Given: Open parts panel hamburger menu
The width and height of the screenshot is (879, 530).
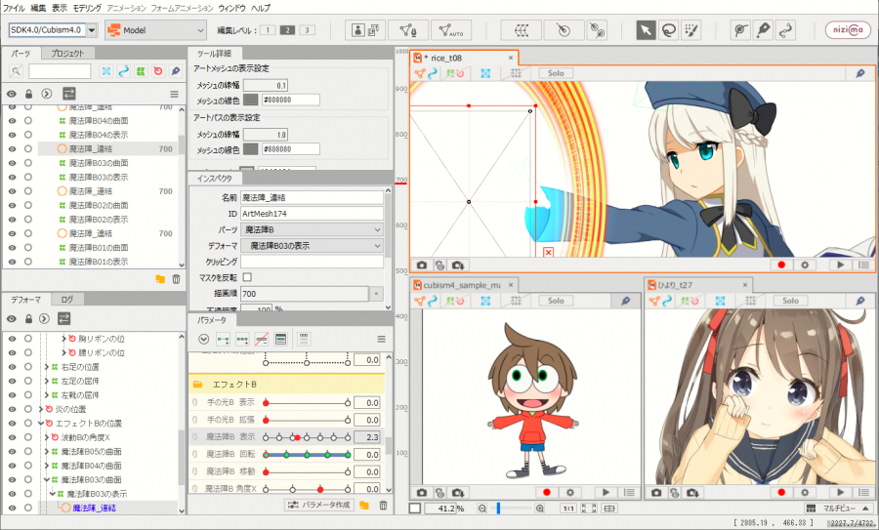Looking at the screenshot, I should (175, 94).
